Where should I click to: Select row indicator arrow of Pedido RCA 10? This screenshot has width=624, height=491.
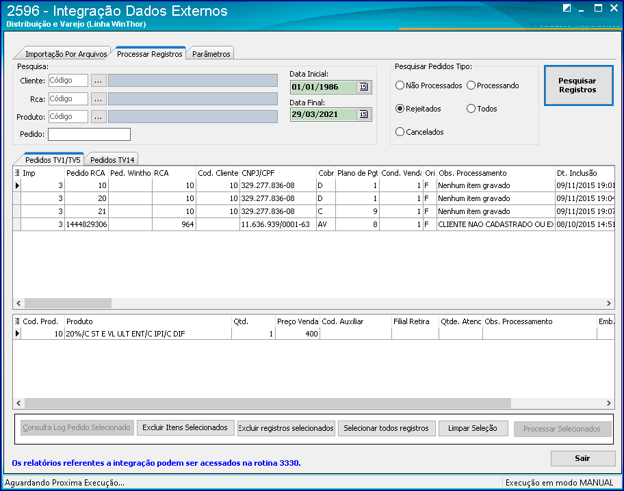coord(17,185)
